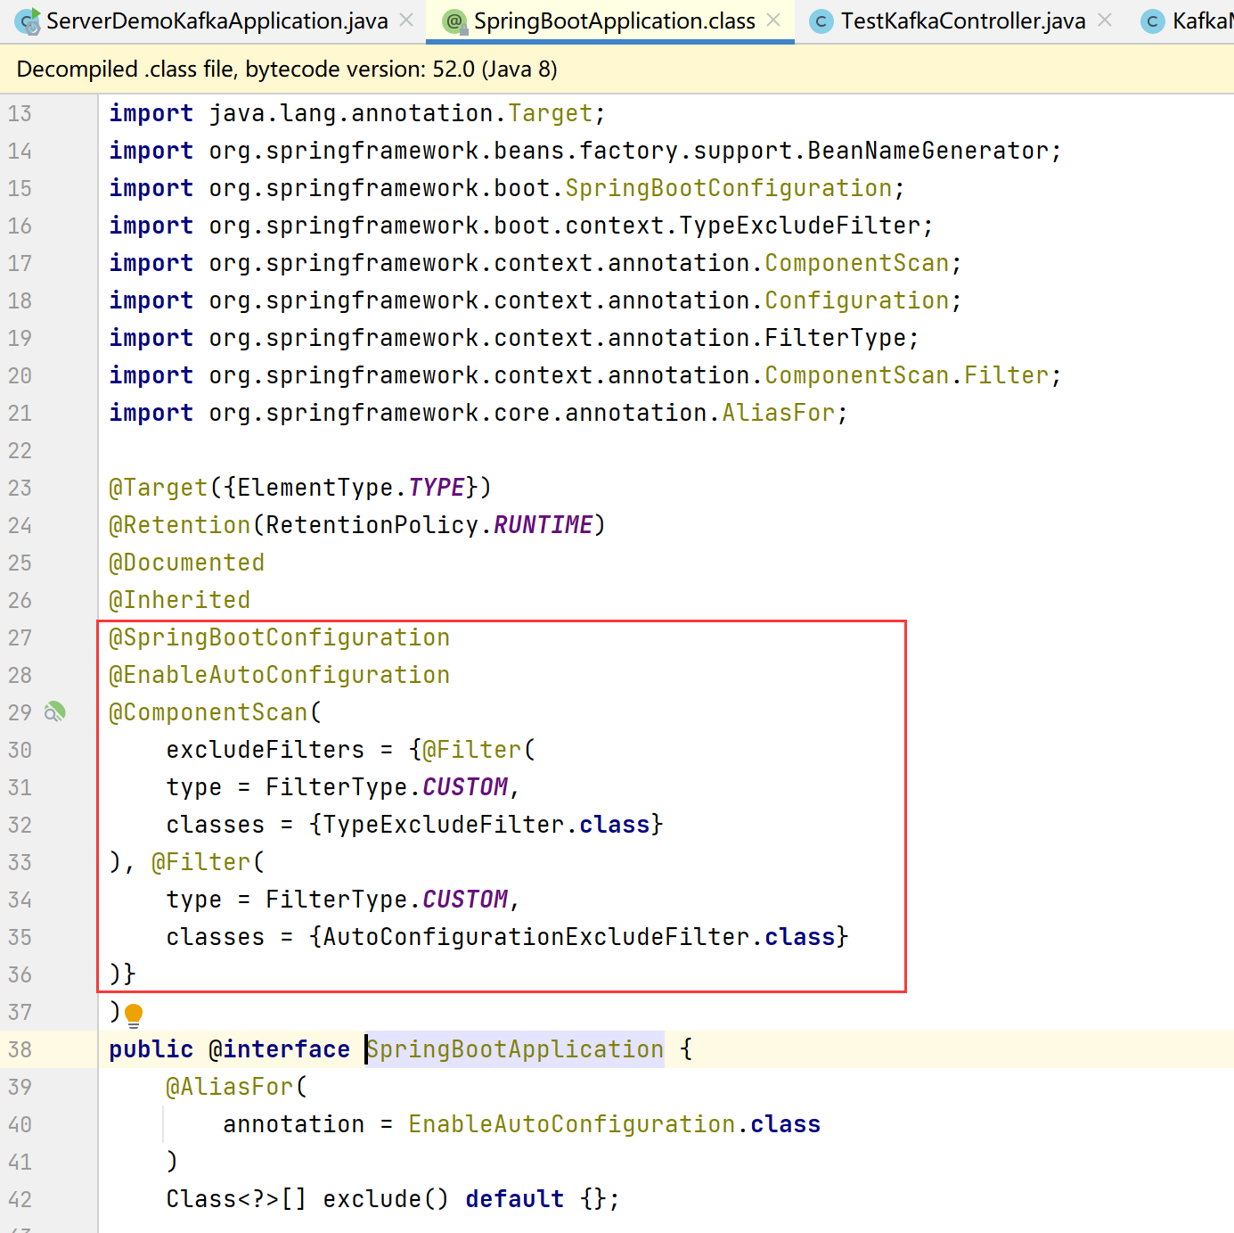Click TypeExcludeFilter.class on line 32
The image size is (1234, 1233).
click(486, 825)
